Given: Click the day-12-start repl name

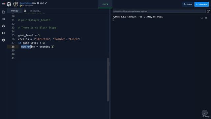Looking at the screenshot, I should click(38, 3).
